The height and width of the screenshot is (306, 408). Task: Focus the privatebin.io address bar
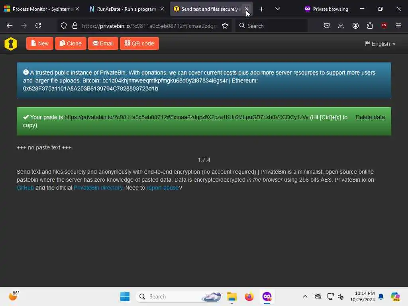[x=149, y=26]
